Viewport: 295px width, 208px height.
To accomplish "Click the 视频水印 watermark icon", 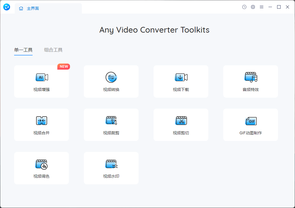I will pyautogui.click(x=111, y=164).
